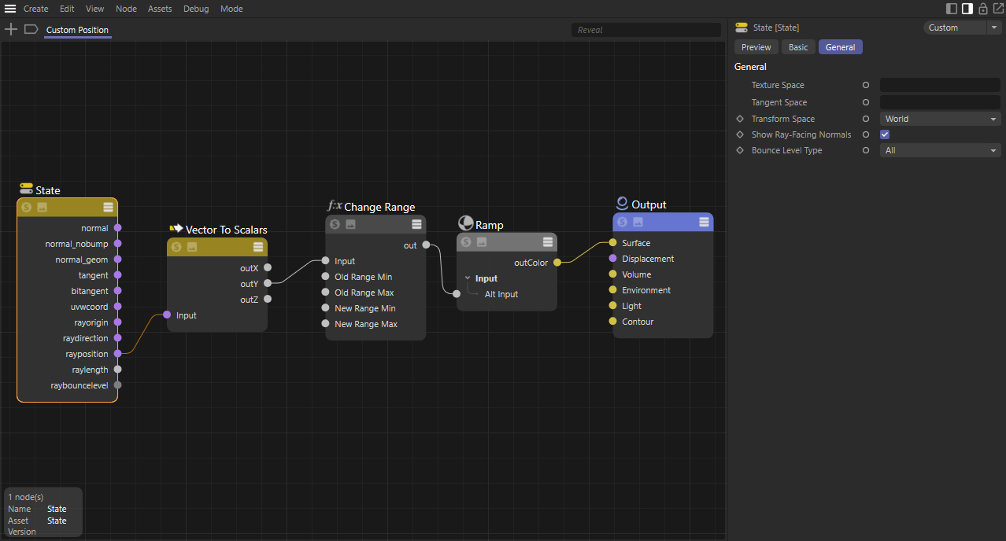Click the lock icon in the top right
This screenshot has height=541, width=1006.
[982, 9]
